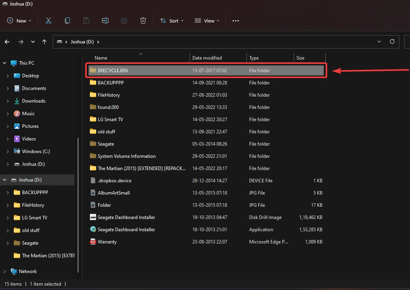
Task: Sort by the Name column header
Action: 101,58
